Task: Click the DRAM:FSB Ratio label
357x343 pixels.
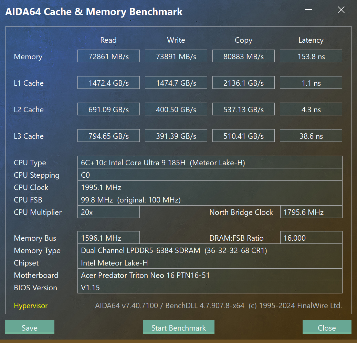Action: pos(236,238)
